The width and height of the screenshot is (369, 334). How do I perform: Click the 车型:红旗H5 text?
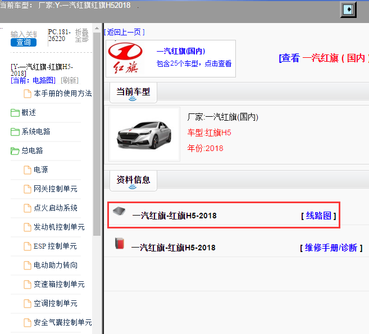[x=209, y=132]
